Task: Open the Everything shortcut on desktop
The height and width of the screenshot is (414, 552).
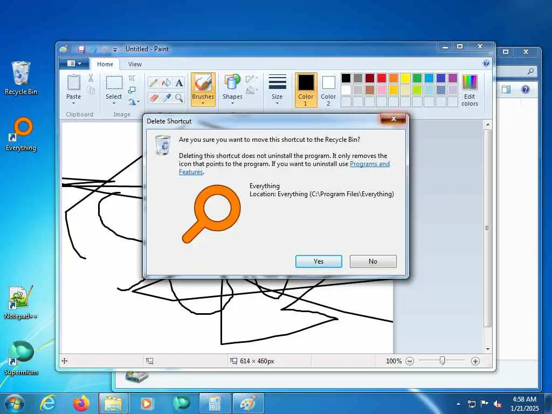Action: pyautogui.click(x=21, y=134)
